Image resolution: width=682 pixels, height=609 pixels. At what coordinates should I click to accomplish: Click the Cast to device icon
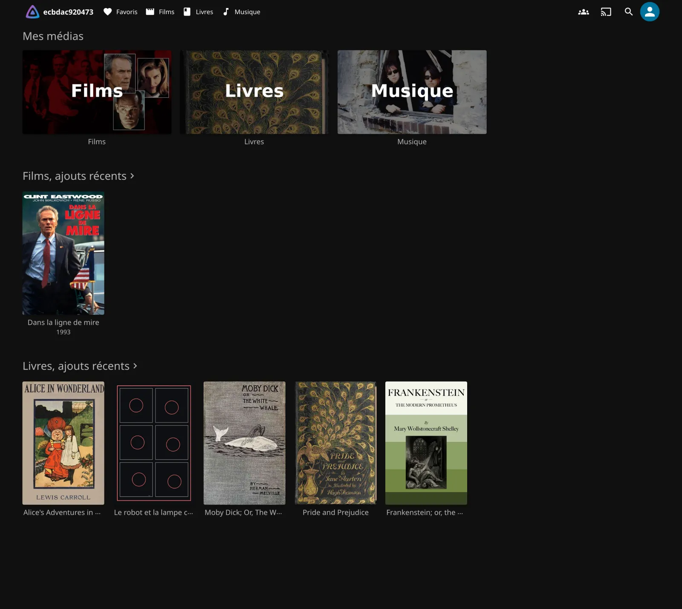[606, 12]
